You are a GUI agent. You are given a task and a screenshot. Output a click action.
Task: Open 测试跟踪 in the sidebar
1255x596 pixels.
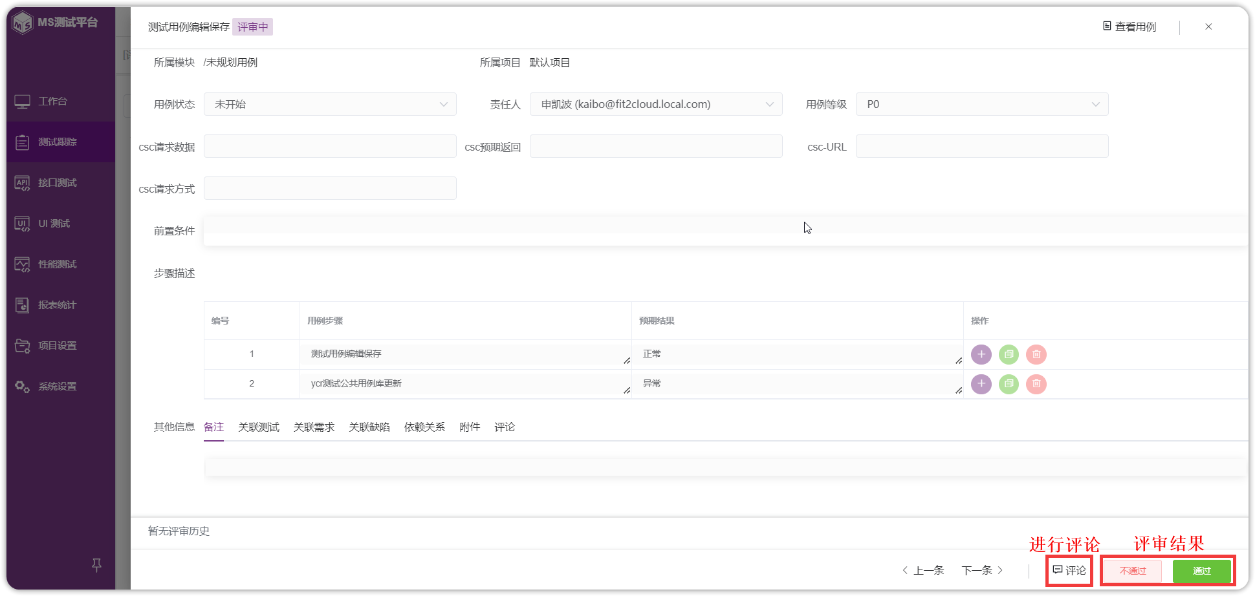(x=61, y=142)
